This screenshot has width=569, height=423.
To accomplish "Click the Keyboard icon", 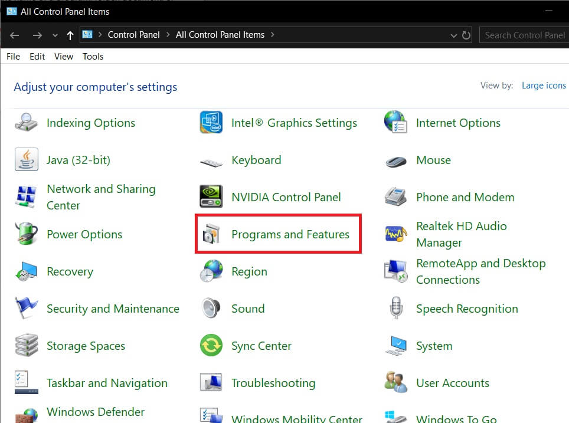I will pyautogui.click(x=211, y=163).
